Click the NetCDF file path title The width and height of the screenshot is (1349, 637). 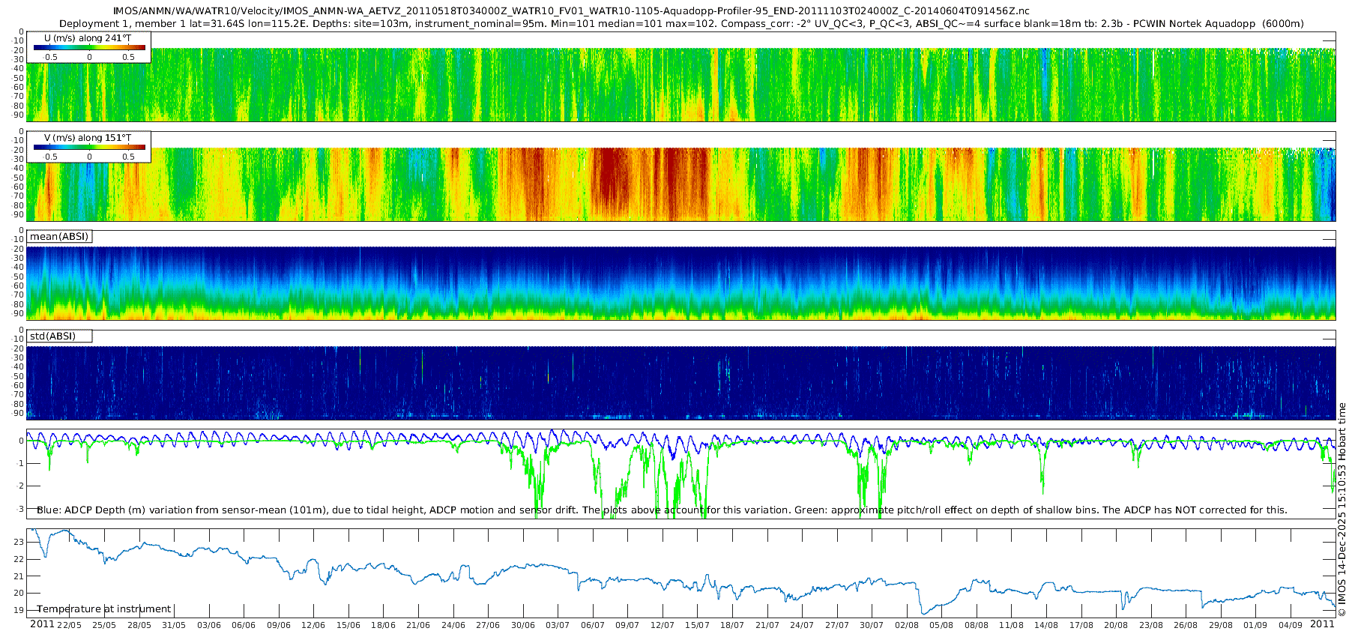click(x=571, y=11)
